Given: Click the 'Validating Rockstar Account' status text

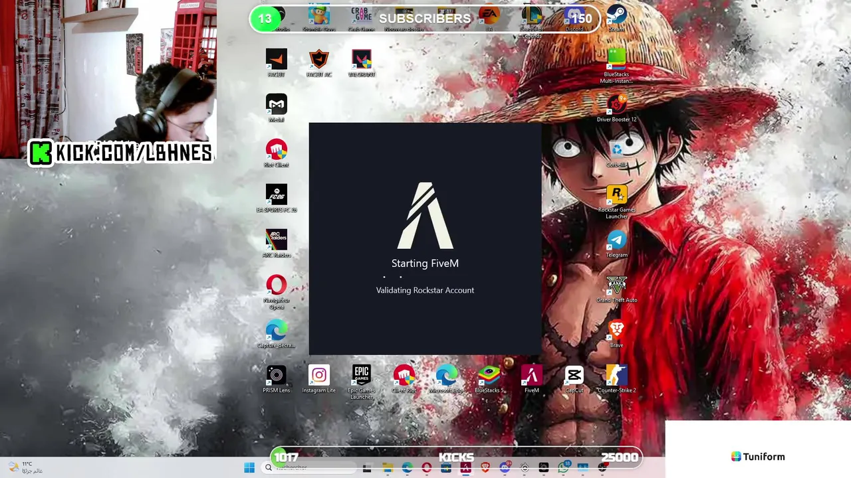Looking at the screenshot, I should (x=425, y=290).
